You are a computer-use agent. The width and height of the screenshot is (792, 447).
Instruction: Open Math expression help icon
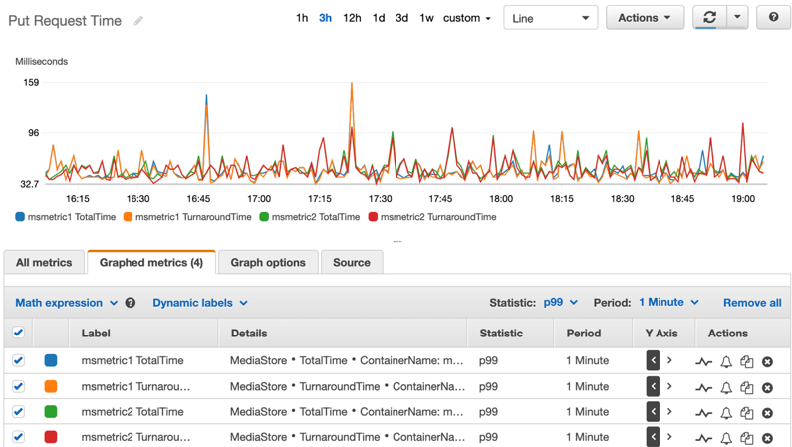[131, 303]
